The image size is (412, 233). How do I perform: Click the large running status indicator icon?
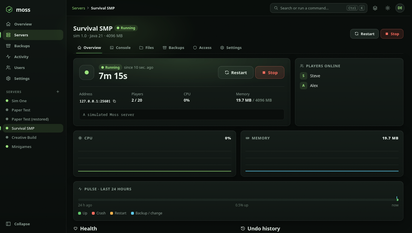coord(87,72)
